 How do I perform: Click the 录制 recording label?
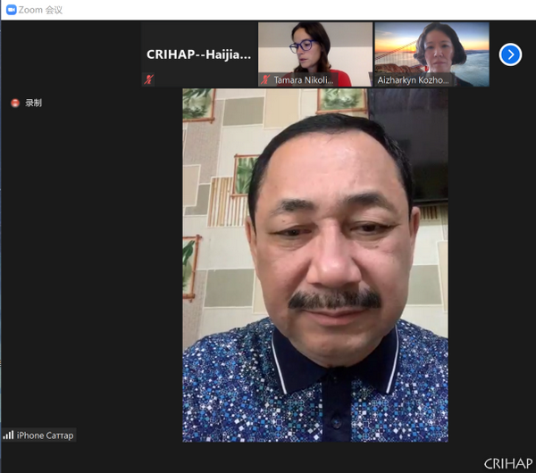click(33, 104)
